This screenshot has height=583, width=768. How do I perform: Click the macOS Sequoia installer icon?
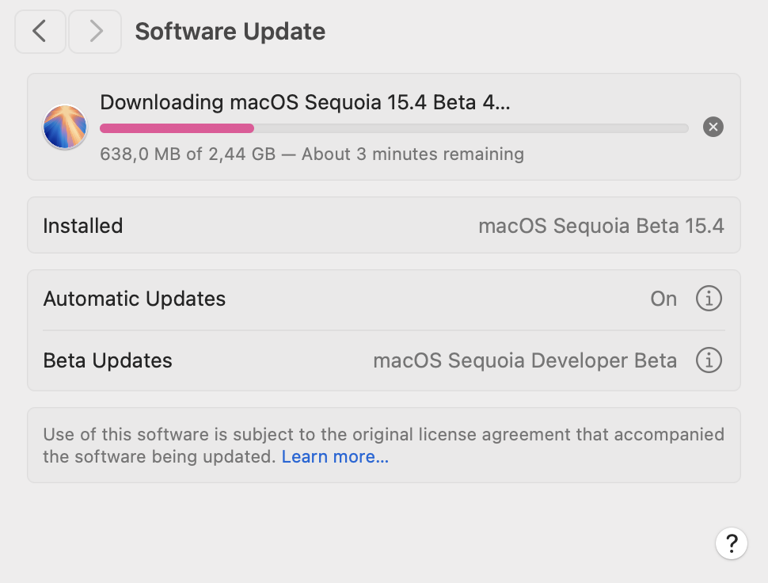click(x=65, y=127)
